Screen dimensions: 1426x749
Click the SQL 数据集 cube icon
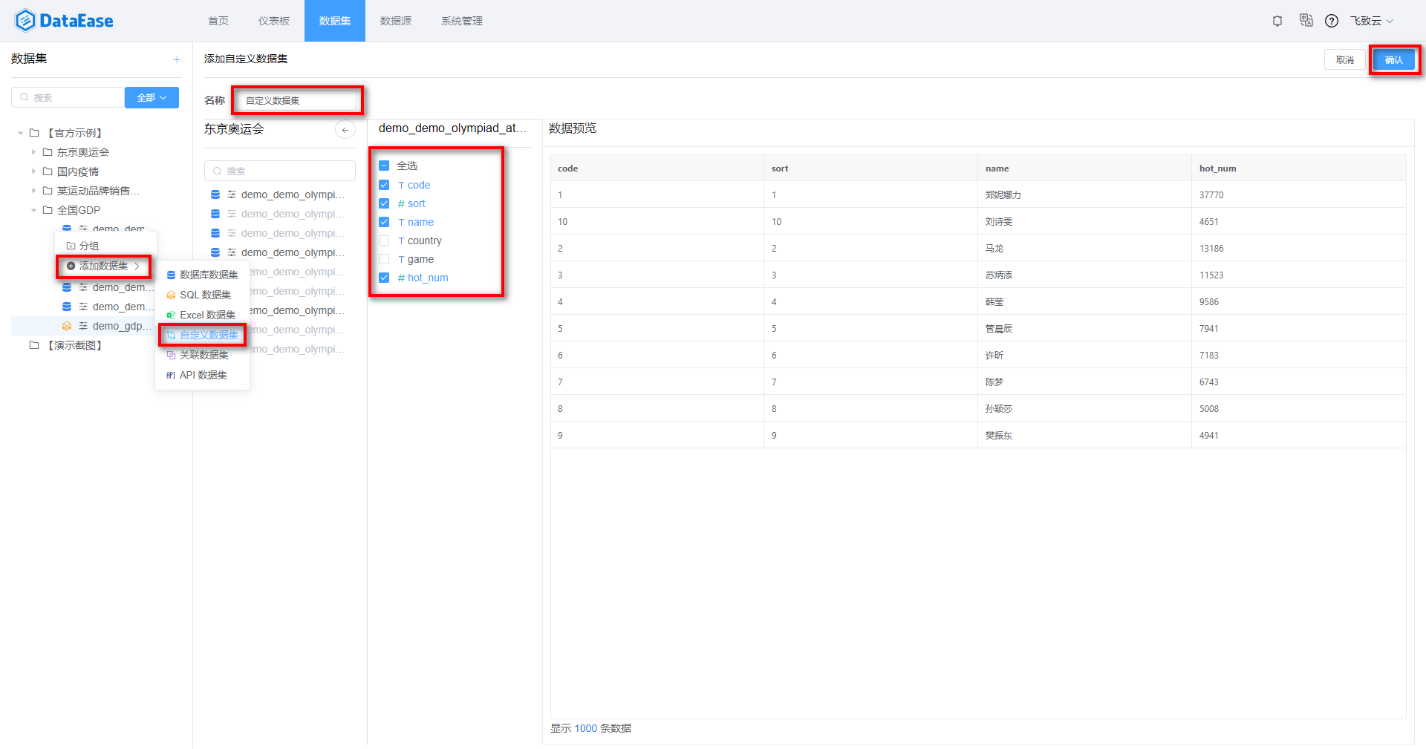[171, 295]
